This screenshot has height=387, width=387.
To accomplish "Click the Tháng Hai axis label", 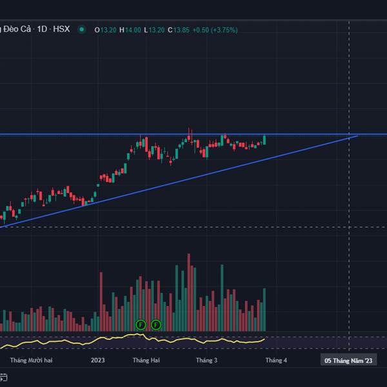I will (146, 361).
